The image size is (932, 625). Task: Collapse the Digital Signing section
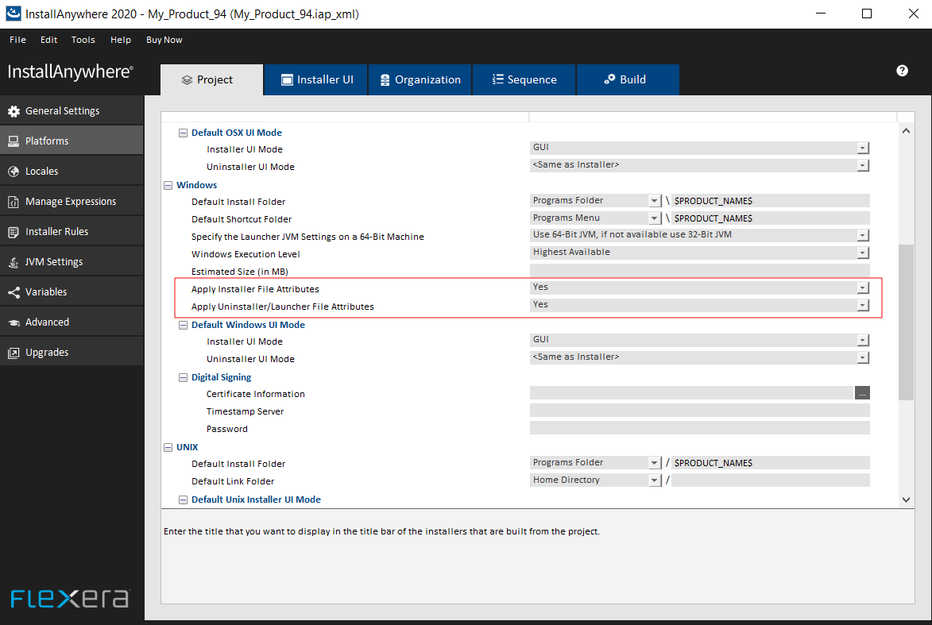pos(183,376)
